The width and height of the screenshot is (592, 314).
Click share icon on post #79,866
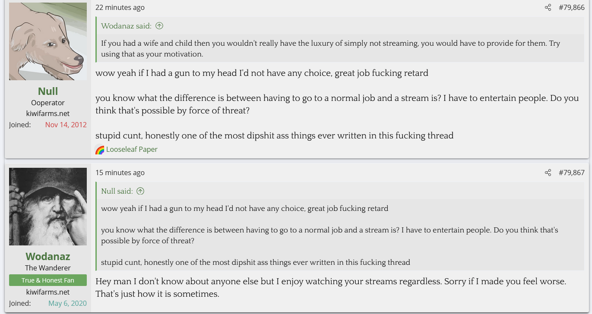pyautogui.click(x=548, y=7)
